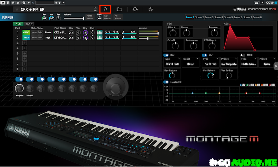The width and height of the screenshot is (278, 167).
Task: Click the keyboard icon for Part 1
Action: pos(99,32)
